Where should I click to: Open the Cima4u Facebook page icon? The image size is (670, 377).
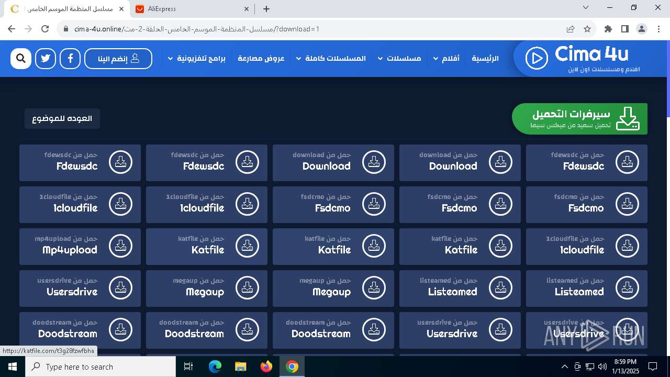pos(70,59)
